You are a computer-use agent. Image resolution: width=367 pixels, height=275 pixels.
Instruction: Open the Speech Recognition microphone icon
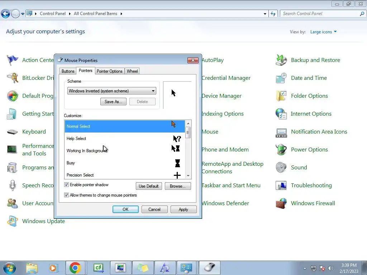(13, 185)
